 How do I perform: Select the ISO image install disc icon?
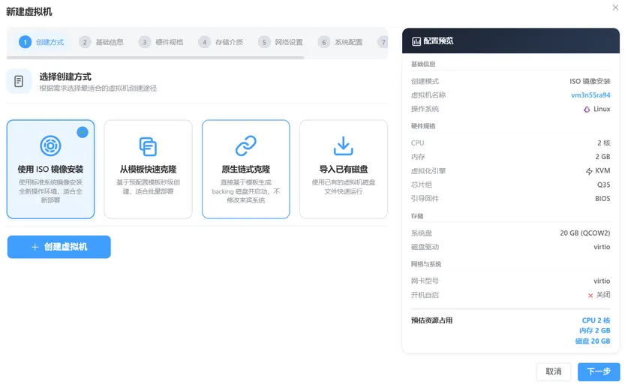(50, 146)
